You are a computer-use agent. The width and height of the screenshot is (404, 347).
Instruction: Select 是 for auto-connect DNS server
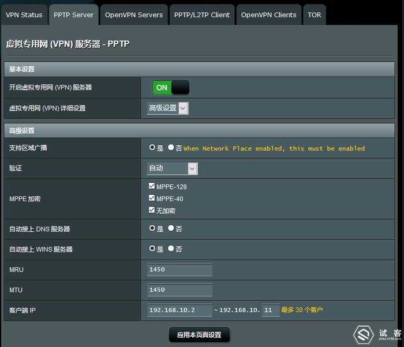152,228
